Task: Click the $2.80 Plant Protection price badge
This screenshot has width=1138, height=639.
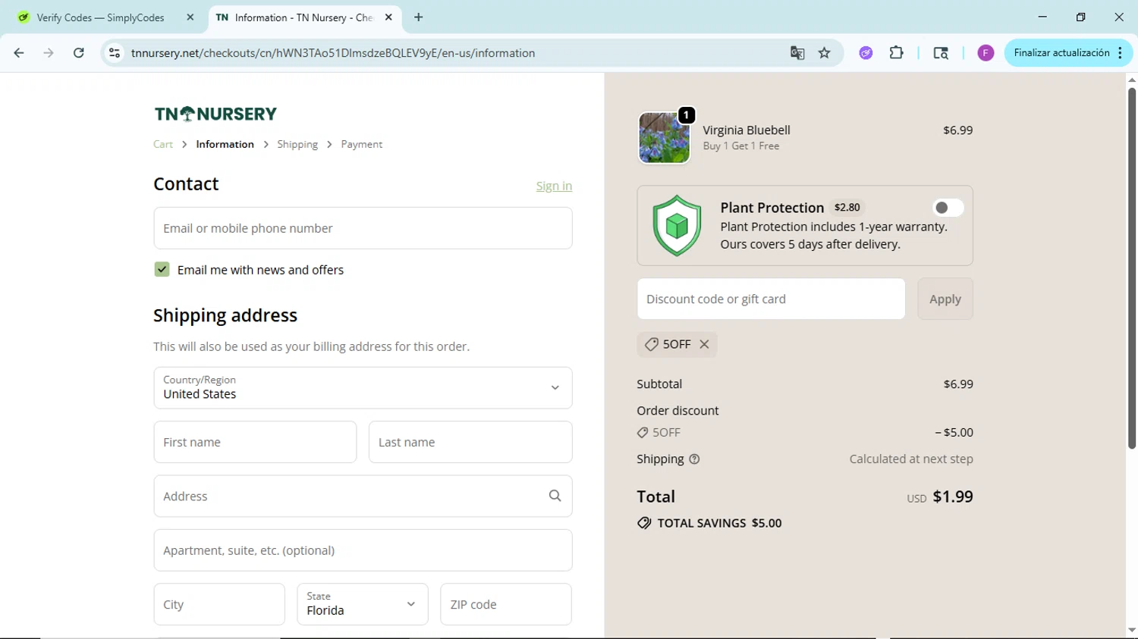Action: coord(847,208)
